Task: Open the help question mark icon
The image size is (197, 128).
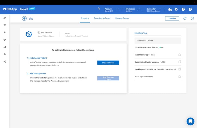Action: 183,9
